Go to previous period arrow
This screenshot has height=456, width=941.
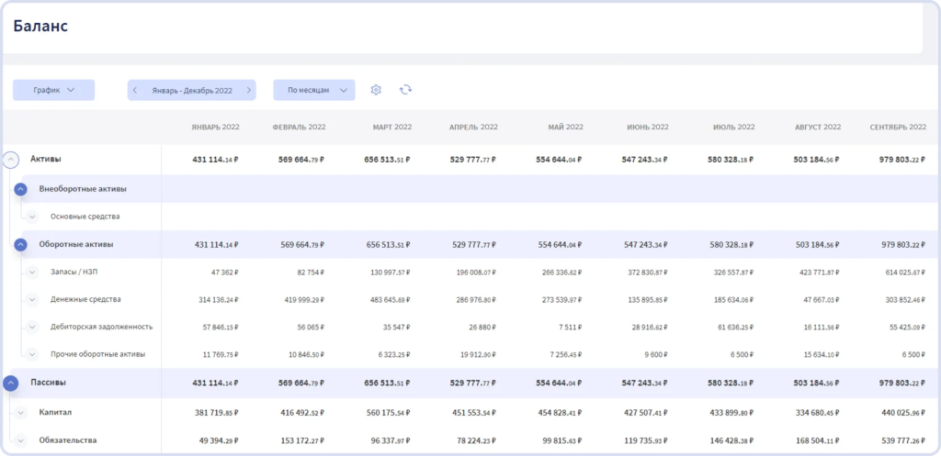click(135, 90)
